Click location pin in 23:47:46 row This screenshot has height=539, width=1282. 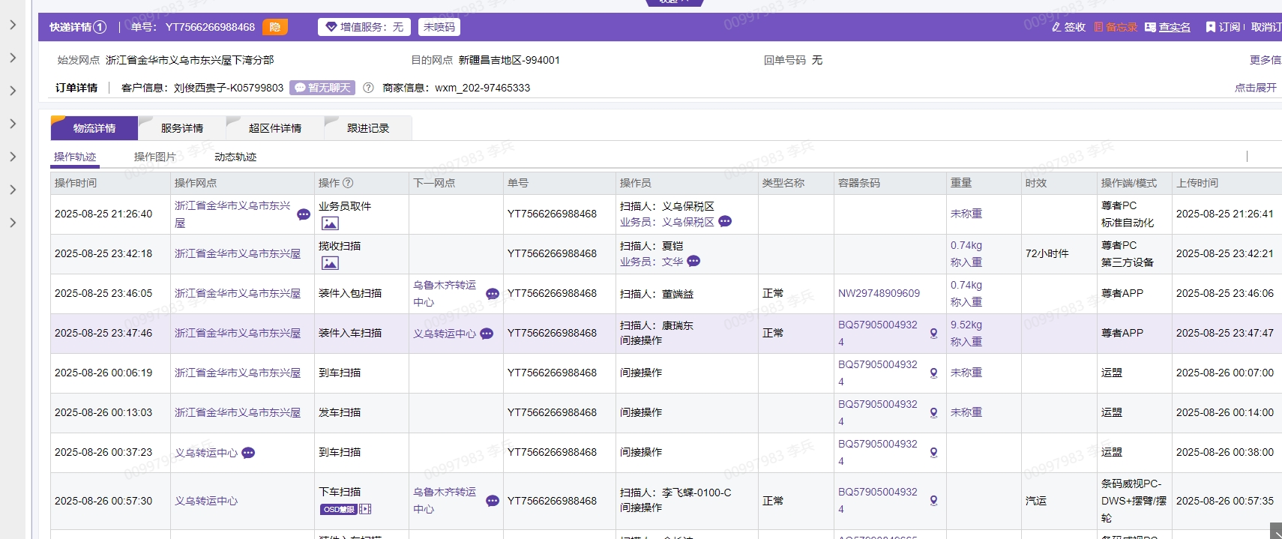point(933,334)
